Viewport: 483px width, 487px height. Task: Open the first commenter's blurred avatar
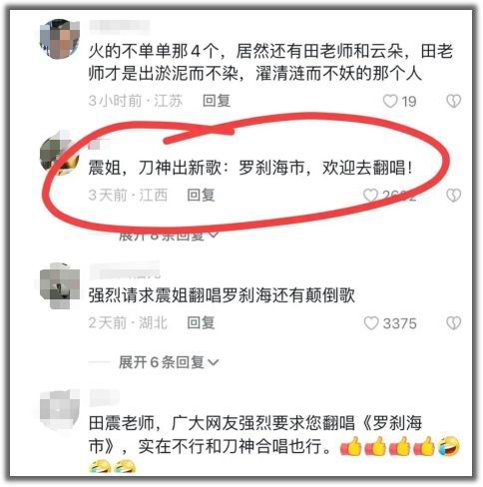coord(60,39)
